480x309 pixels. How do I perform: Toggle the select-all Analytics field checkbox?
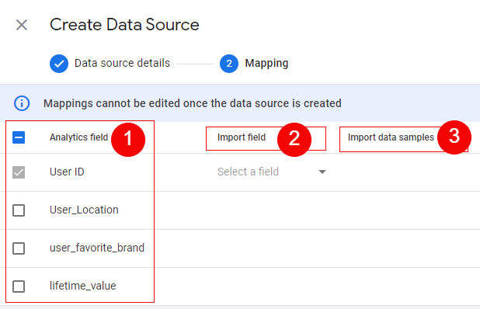pyautogui.click(x=19, y=137)
